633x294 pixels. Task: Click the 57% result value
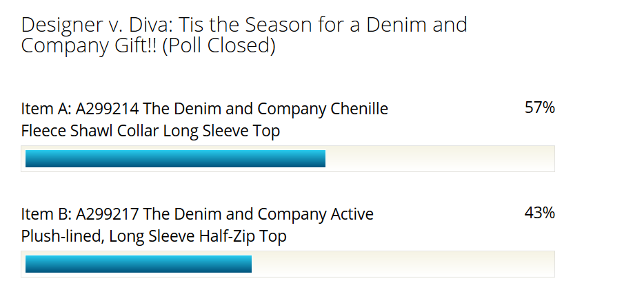pyautogui.click(x=539, y=107)
